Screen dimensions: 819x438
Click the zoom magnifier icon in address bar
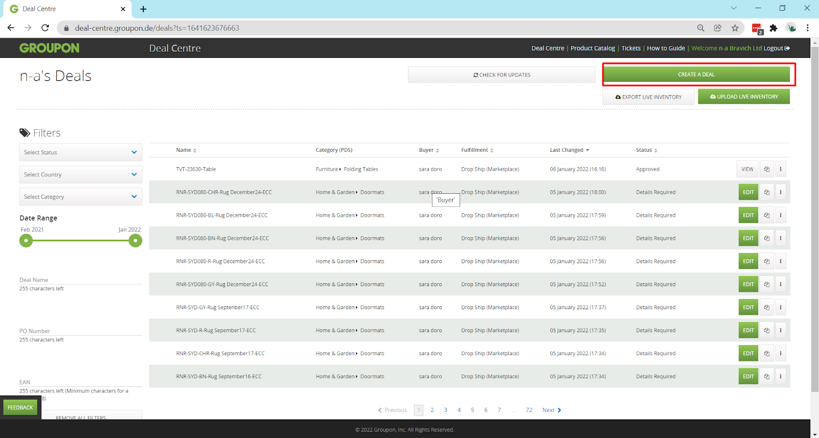pos(701,28)
